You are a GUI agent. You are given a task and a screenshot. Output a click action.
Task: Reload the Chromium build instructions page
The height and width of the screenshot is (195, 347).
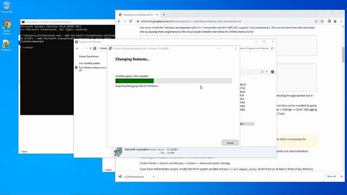(131, 21)
